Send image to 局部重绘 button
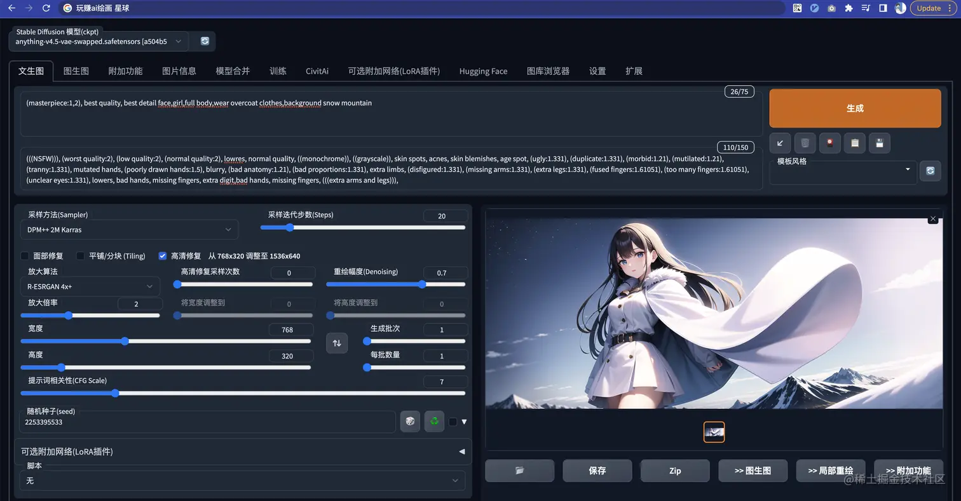The width and height of the screenshot is (961, 501). point(831,471)
